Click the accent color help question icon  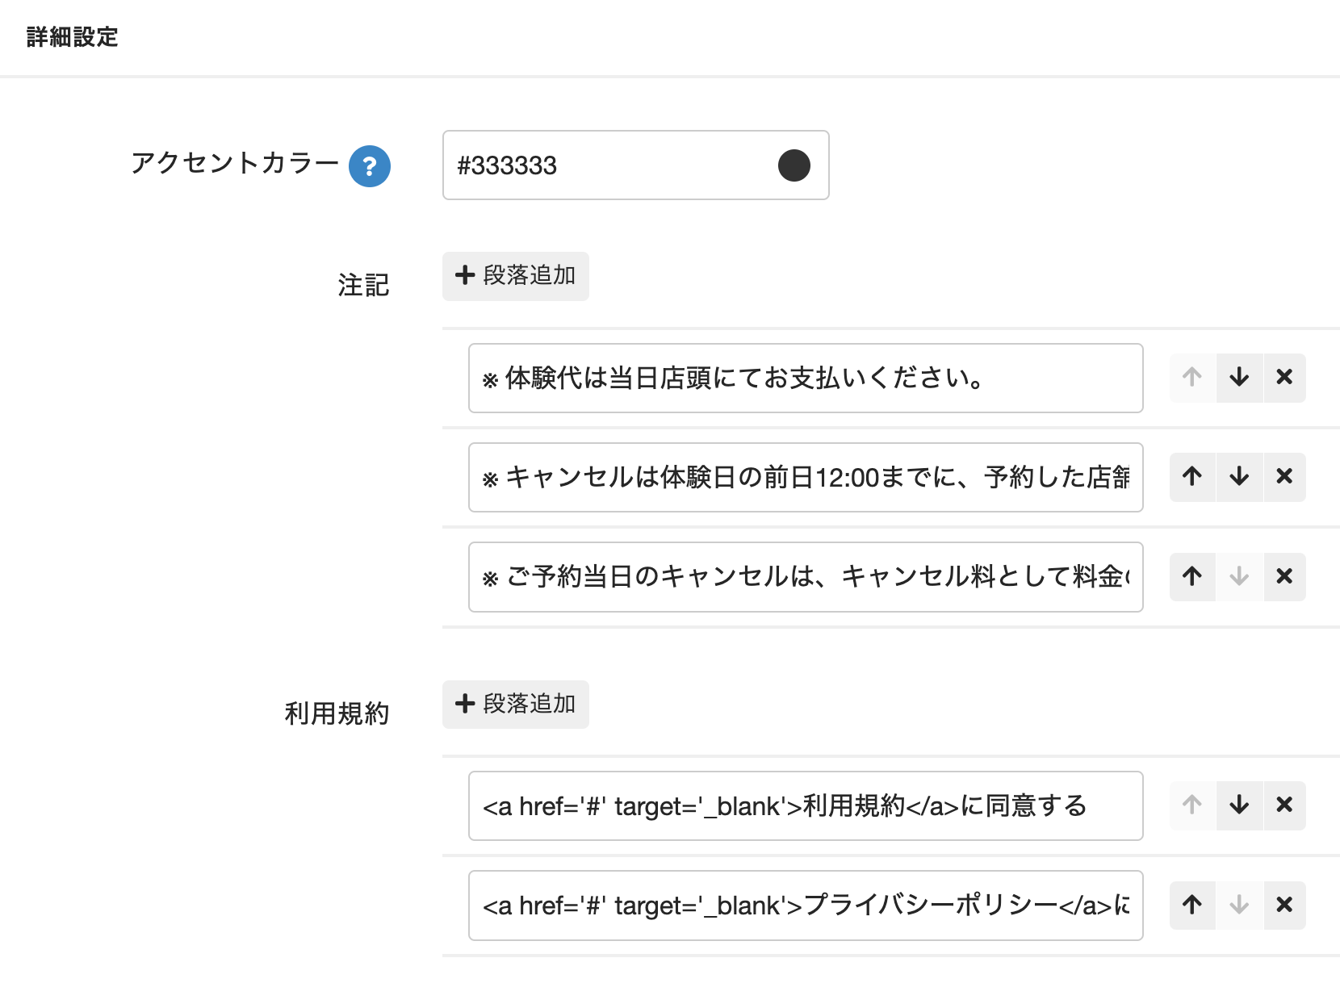370,166
